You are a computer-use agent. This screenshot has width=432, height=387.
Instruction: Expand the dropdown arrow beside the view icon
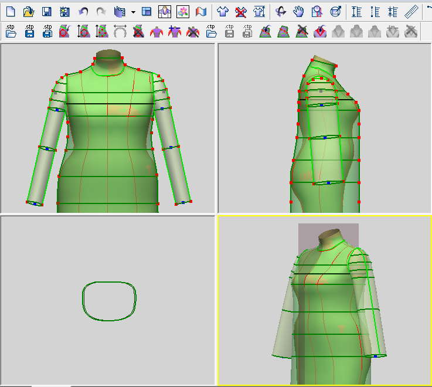pos(133,12)
